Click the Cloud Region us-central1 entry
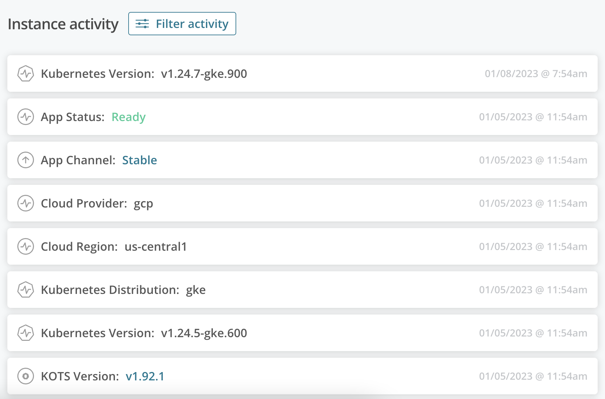The image size is (605, 399). tap(300, 247)
